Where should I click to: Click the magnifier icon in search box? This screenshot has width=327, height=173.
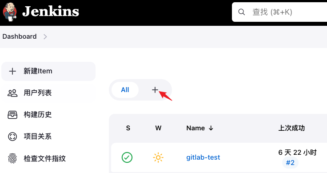pos(242,12)
